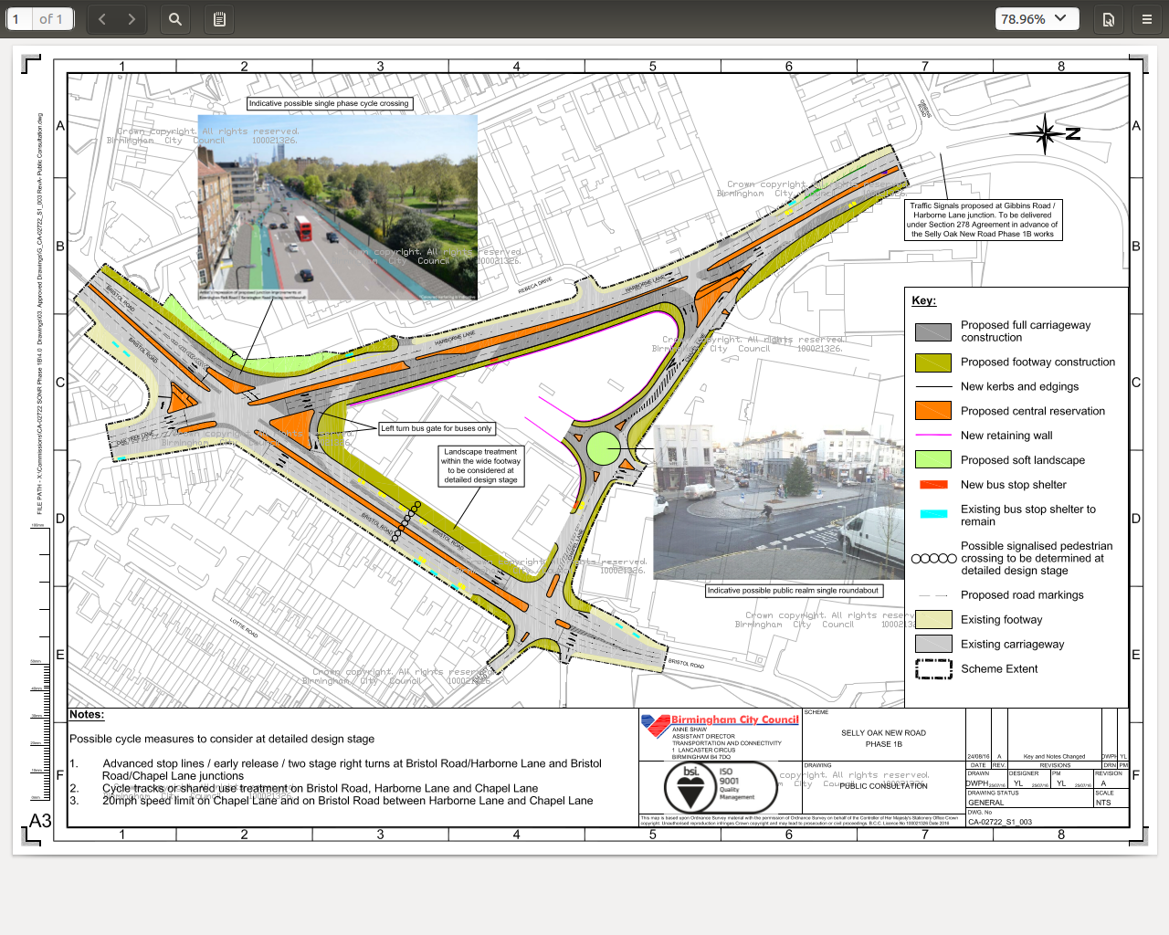Expand the zoom level chevron

coord(1059,18)
